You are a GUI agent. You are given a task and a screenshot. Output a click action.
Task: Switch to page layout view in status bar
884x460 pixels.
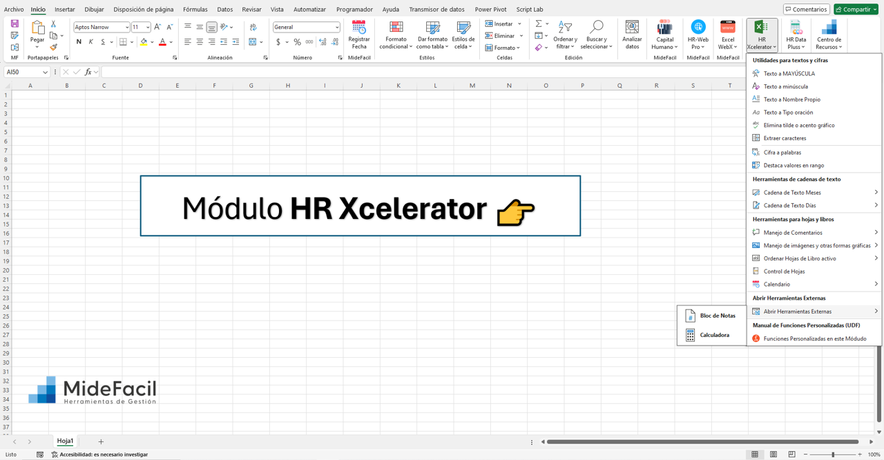[773, 454]
